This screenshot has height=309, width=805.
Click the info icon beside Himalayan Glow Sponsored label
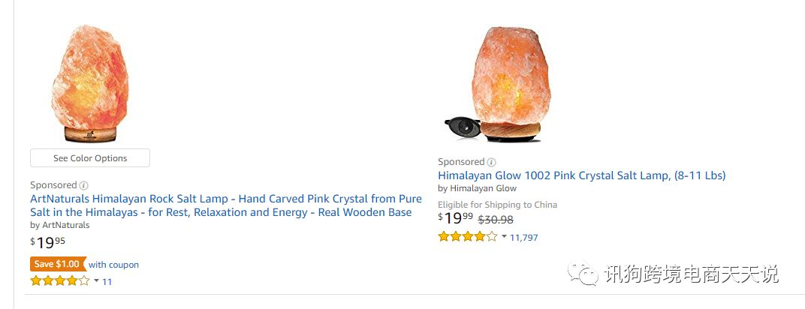coord(492,162)
